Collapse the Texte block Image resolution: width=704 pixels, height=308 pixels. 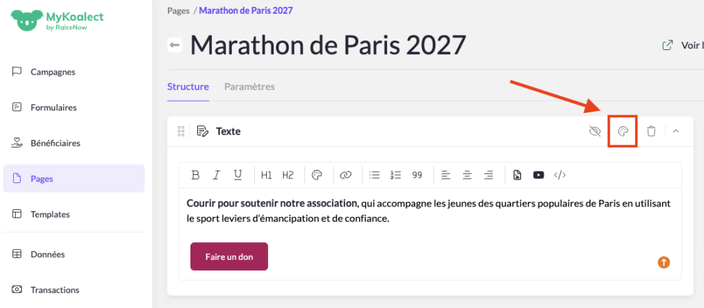pos(676,131)
